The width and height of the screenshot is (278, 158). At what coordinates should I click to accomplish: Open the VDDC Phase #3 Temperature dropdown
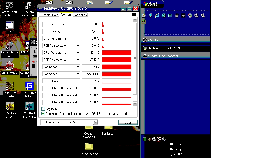coord(78,102)
